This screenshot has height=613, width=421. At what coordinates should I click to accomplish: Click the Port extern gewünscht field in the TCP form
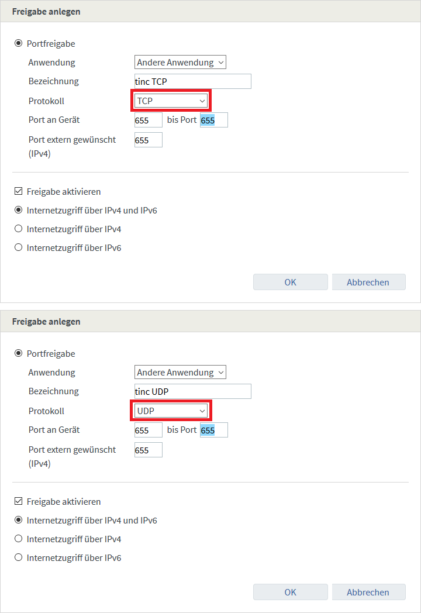coord(148,140)
